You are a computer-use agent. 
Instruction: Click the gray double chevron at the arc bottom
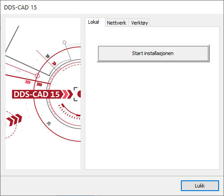coord(48,124)
